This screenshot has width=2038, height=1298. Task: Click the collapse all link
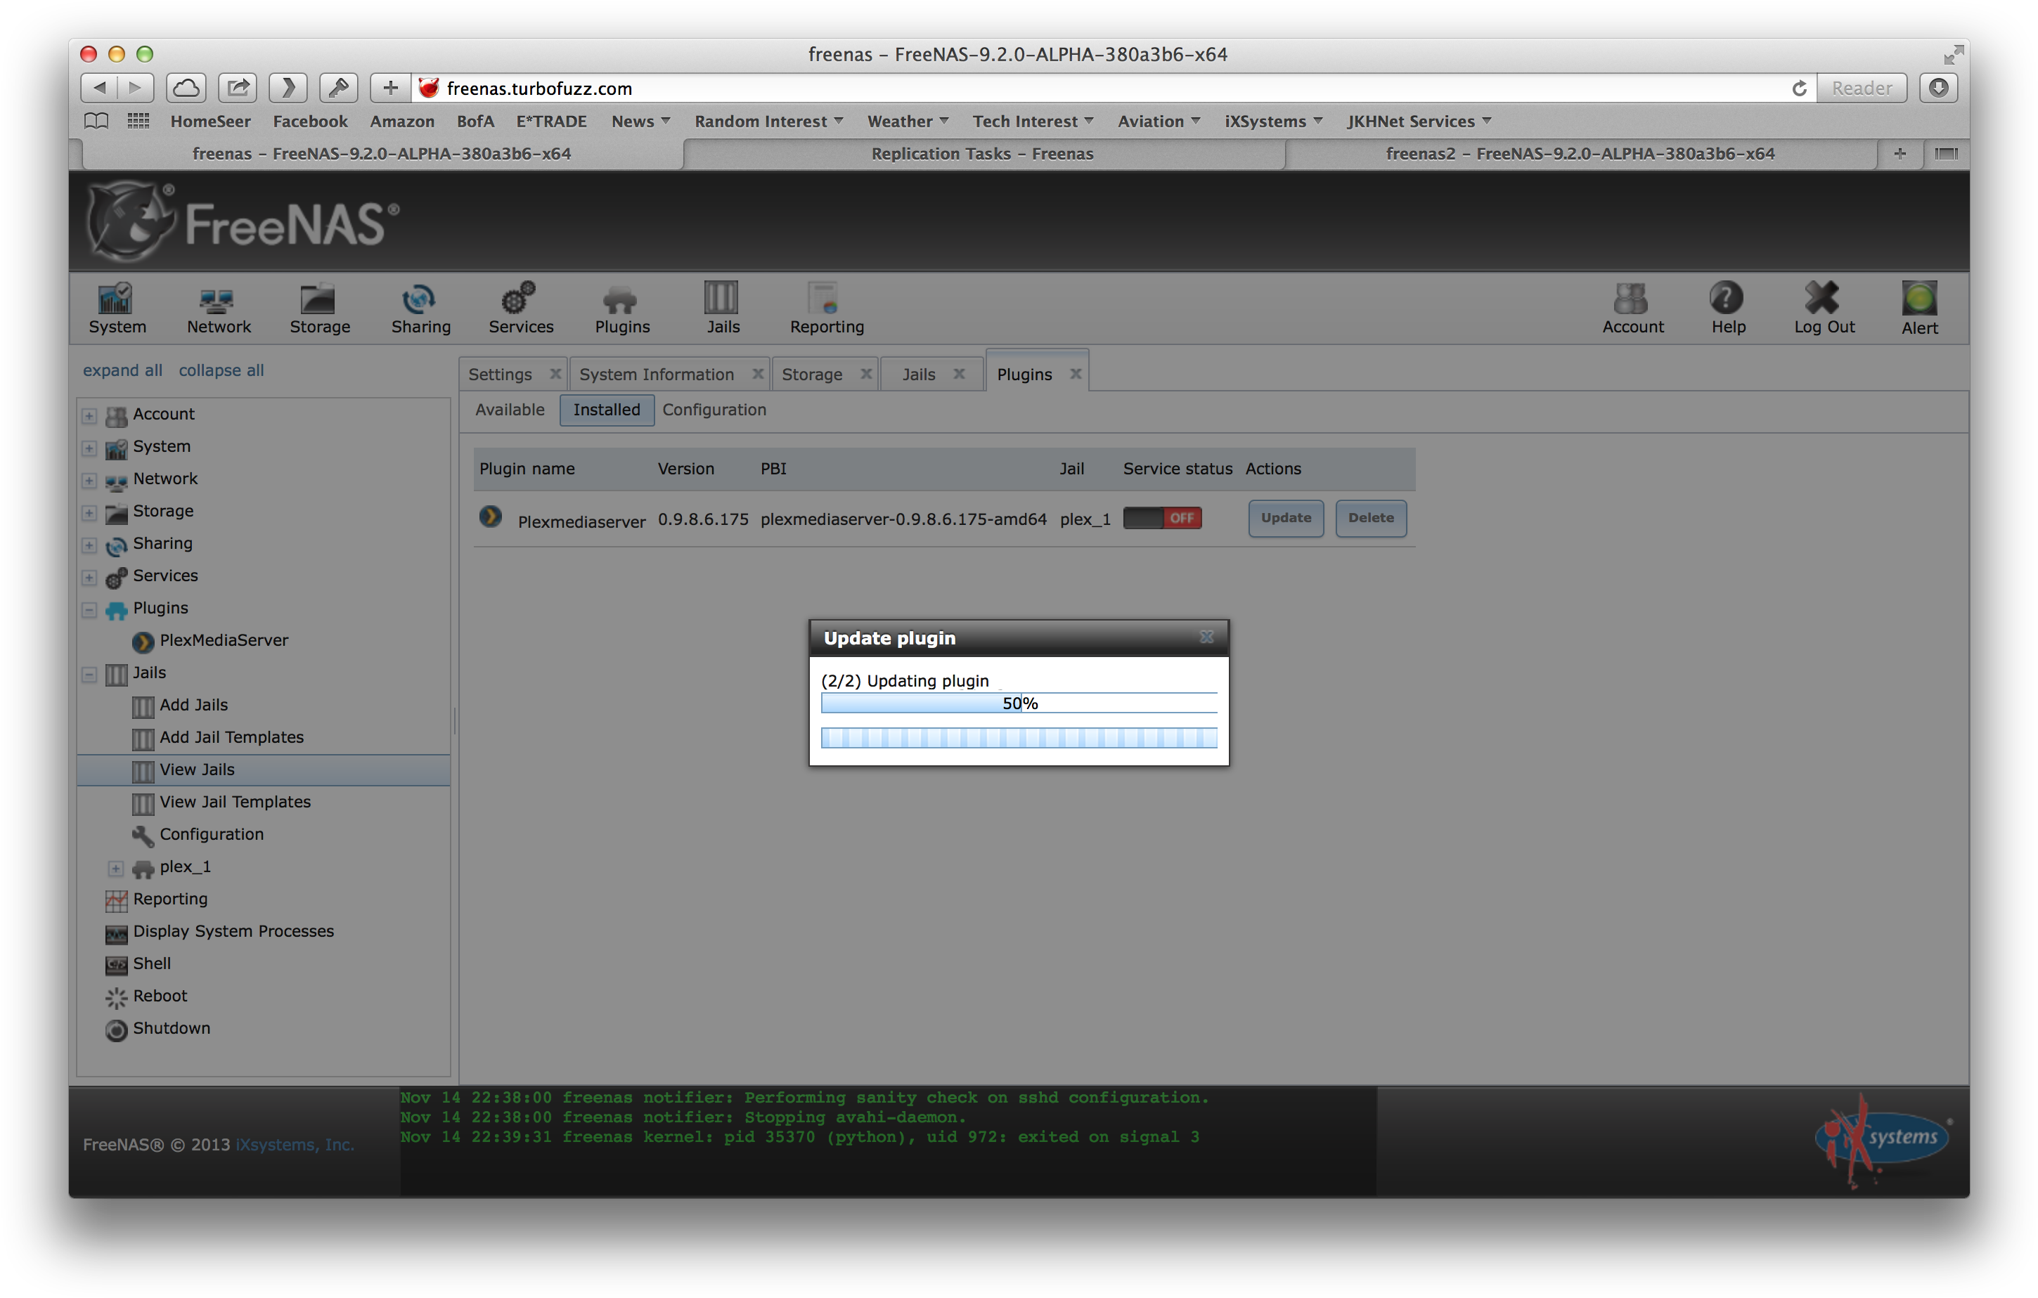221,370
